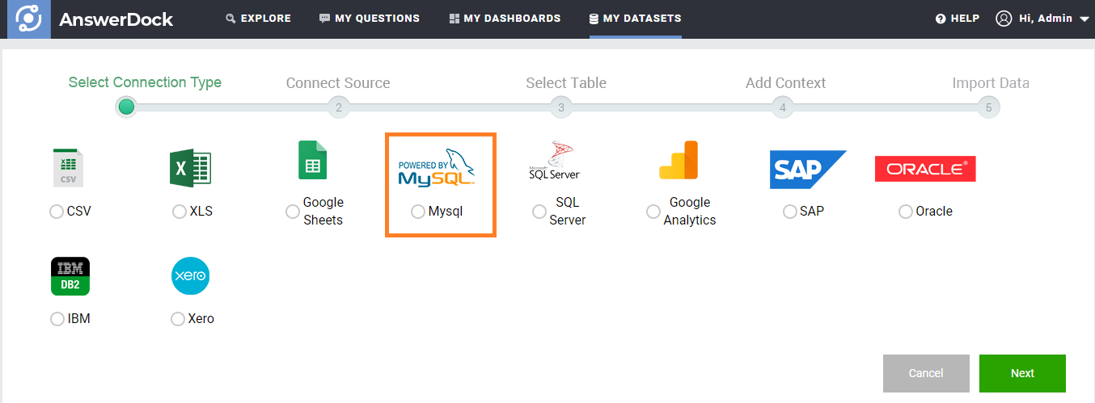This screenshot has width=1095, height=403.
Task: Click the SQL Server logo
Action: 555,160
